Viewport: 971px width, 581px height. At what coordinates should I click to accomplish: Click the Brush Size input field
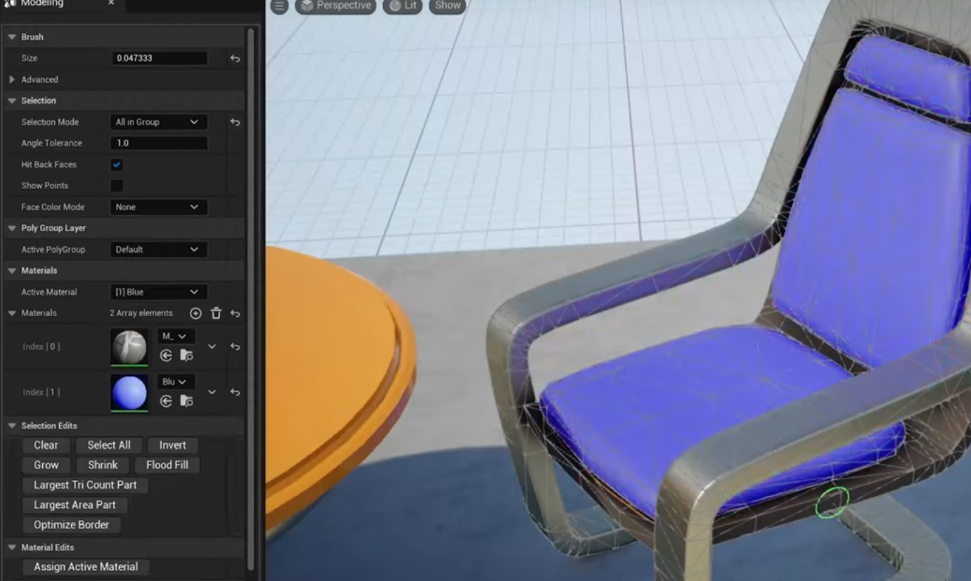click(158, 58)
